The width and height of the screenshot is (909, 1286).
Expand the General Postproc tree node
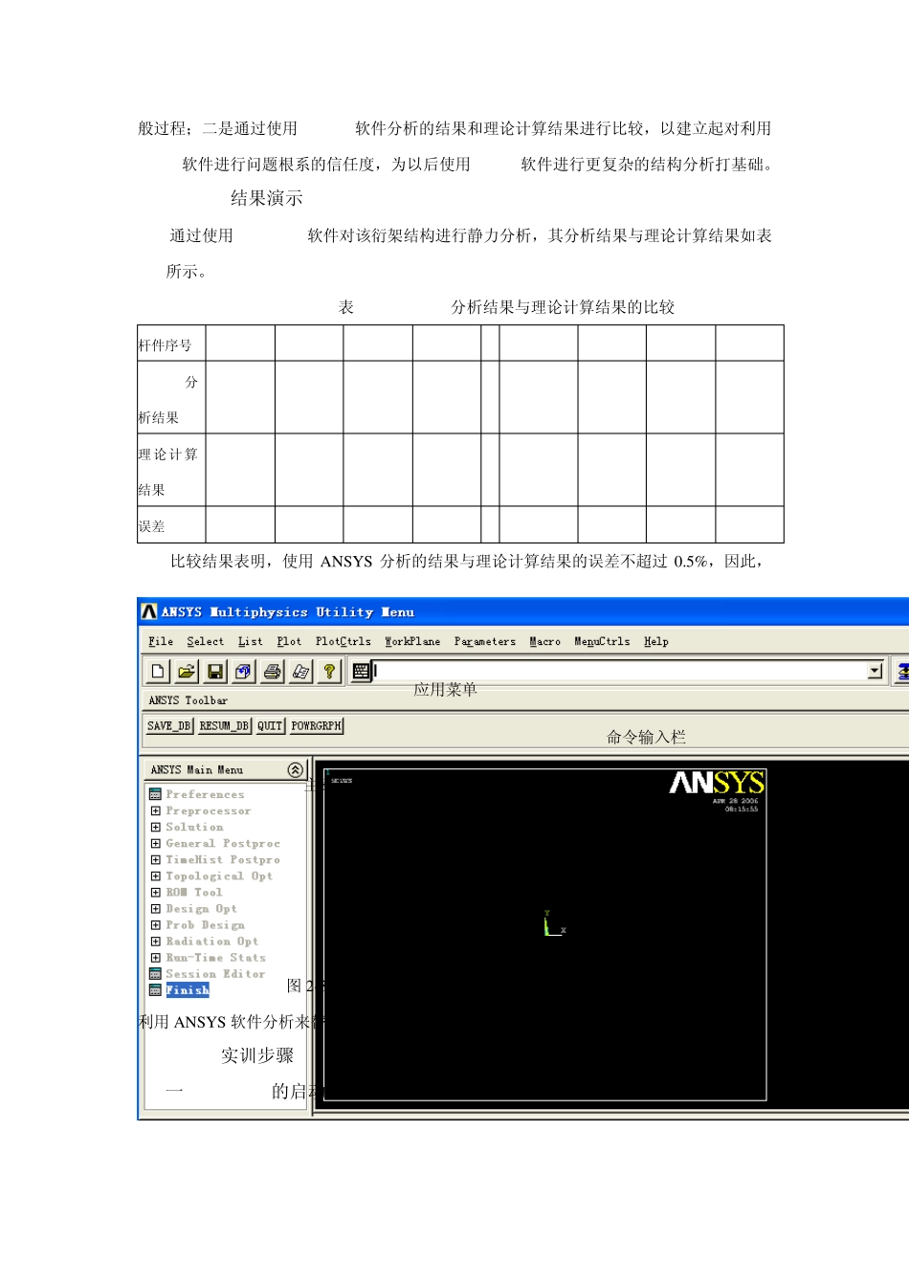click(x=155, y=843)
